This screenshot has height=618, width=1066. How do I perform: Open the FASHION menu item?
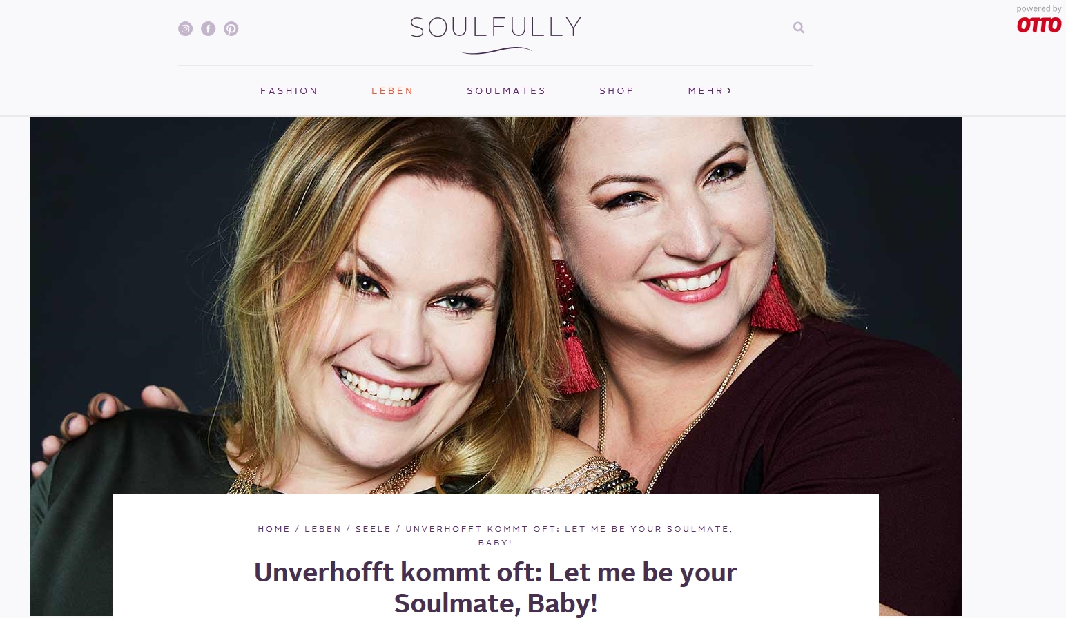click(x=289, y=90)
